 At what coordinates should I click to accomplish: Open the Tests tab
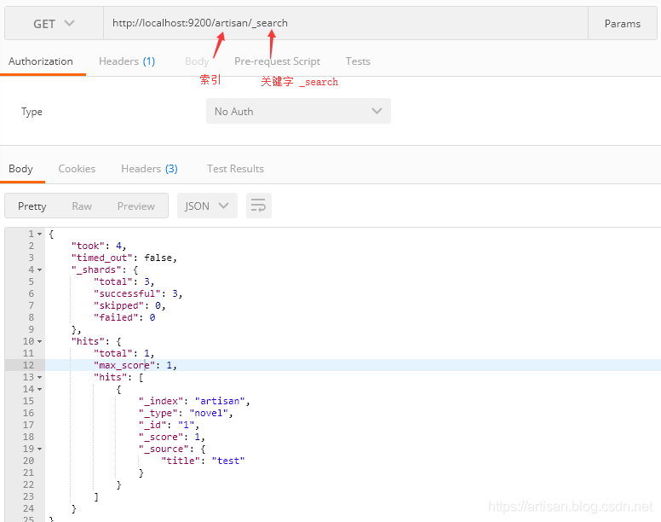pos(358,61)
